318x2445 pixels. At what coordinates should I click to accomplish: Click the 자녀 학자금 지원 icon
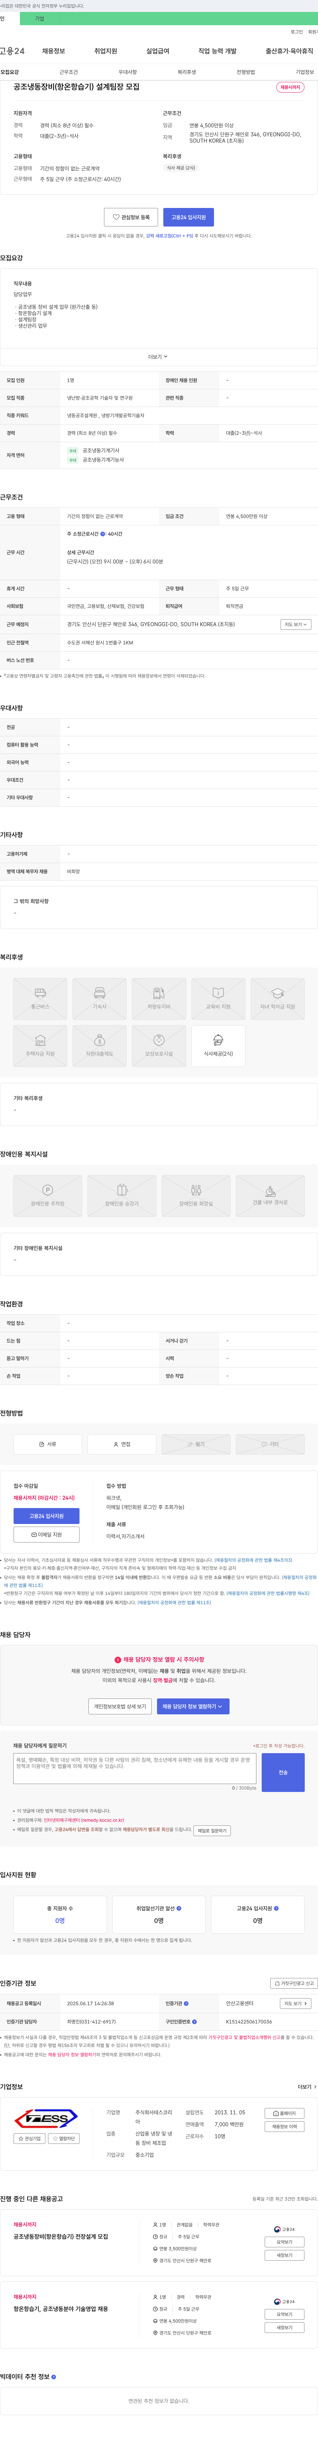277,999
